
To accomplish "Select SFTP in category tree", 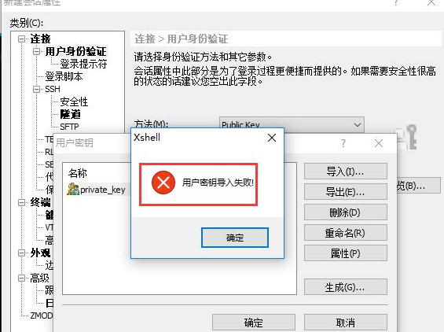I will pyautogui.click(x=69, y=127).
